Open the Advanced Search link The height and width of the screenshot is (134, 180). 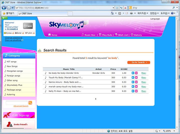21,106
